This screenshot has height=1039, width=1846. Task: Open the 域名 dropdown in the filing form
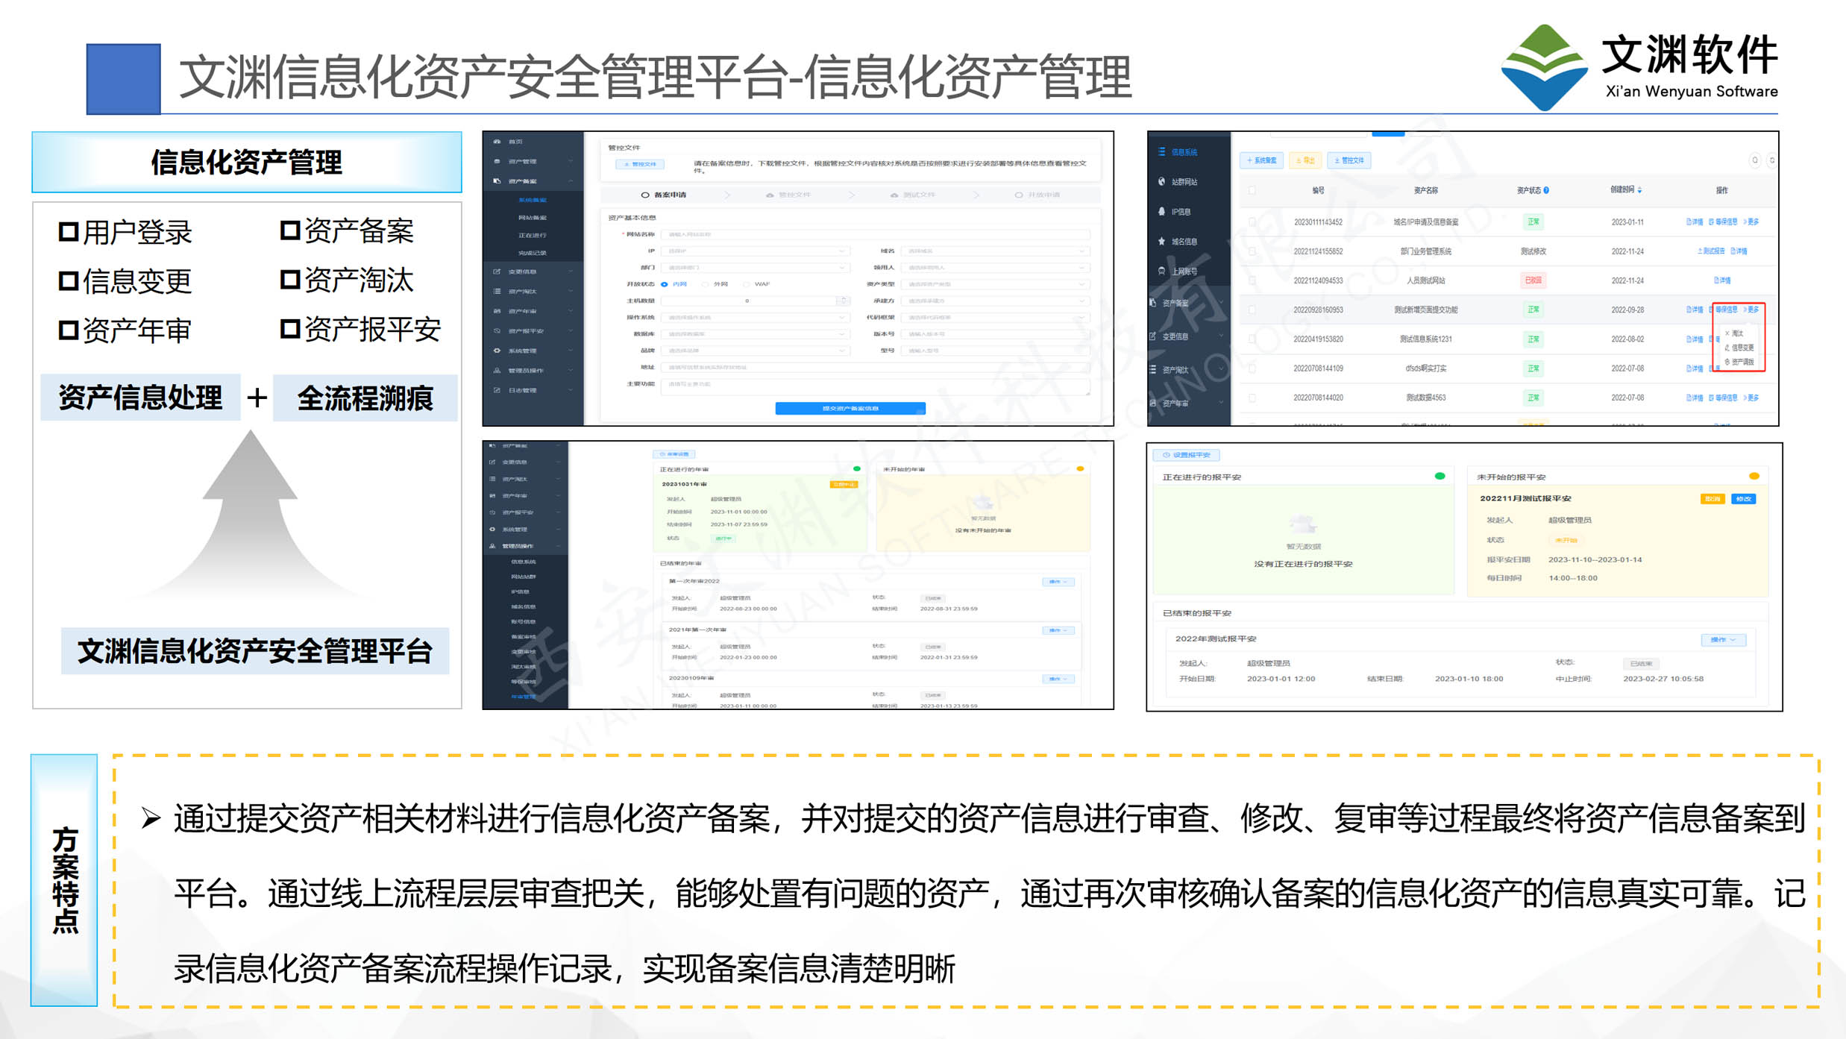996,251
